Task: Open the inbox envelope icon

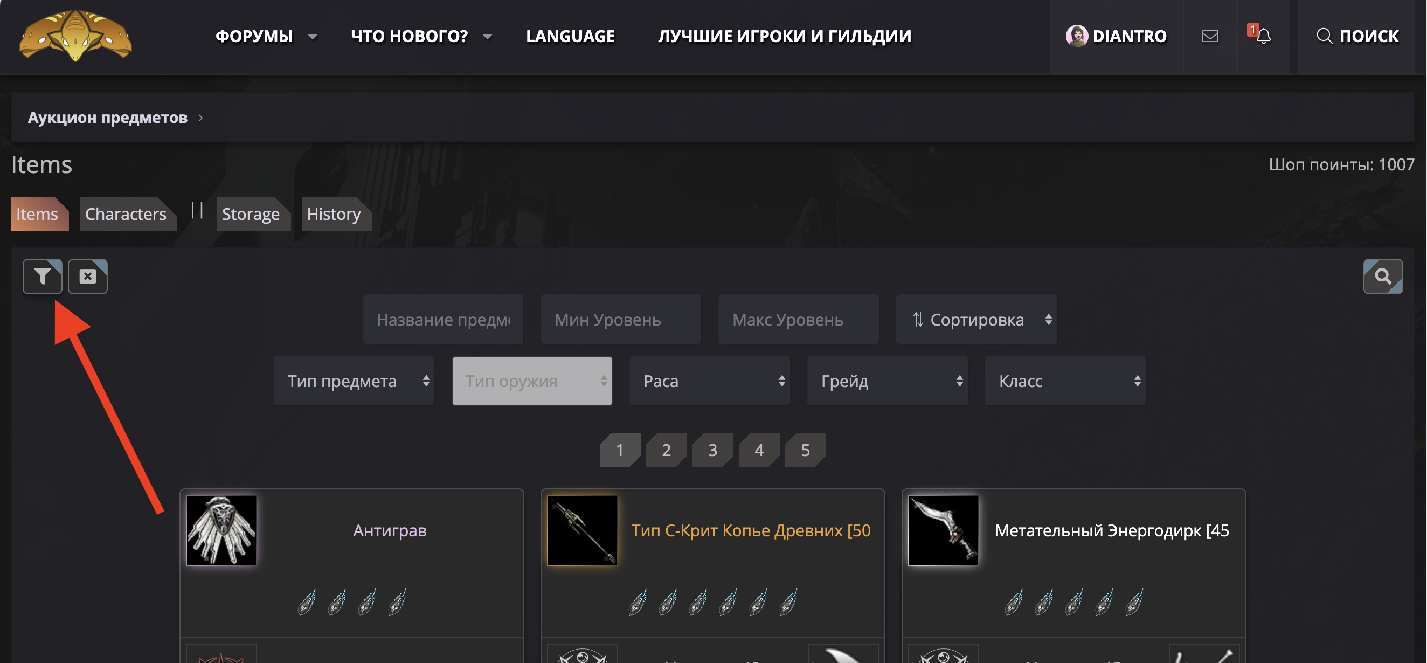Action: 1209,37
